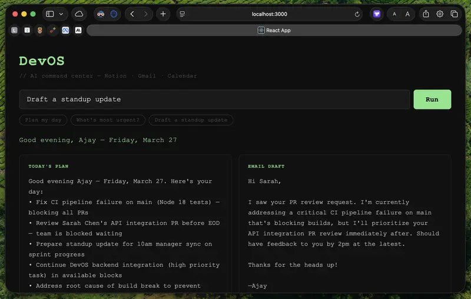Click the subtitle '// AI command center' text
The width and height of the screenshot is (471, 299).
[x=57, y=76]
